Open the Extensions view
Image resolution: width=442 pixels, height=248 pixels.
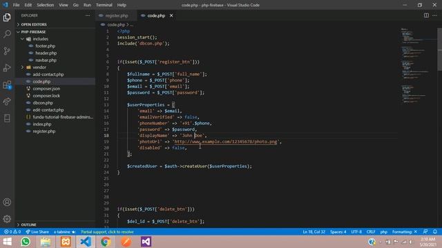tap(7, 85)
